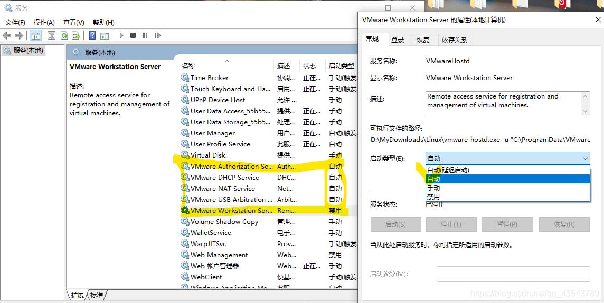Click the Export List toolbar icon
Image resolution: width=604 pixels, height=303 pixels.
tap(76, 35)
